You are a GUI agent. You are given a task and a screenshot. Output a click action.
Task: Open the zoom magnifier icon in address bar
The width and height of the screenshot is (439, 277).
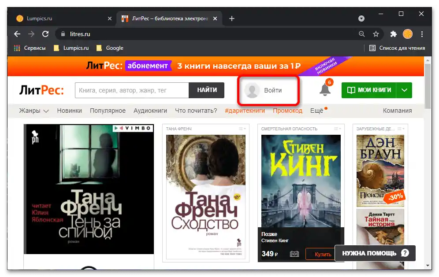362,34
